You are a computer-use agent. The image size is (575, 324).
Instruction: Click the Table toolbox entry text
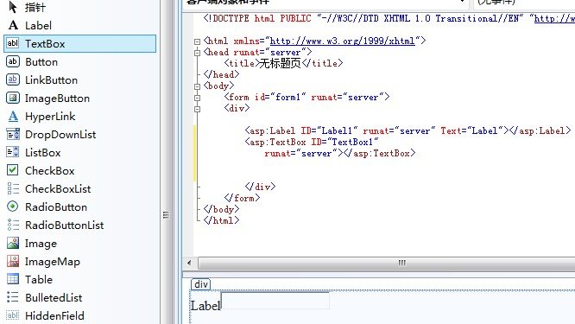tap(39, 280)
